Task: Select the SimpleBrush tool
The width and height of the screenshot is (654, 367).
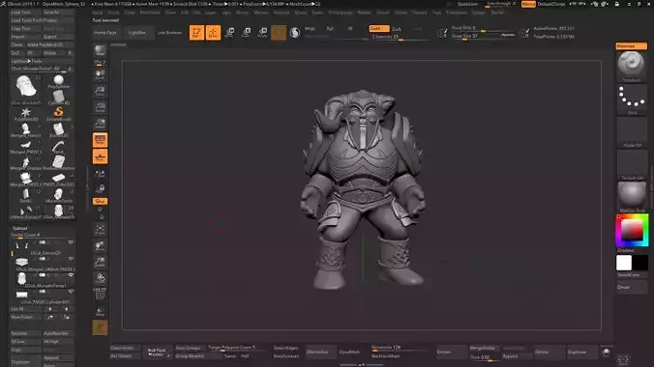Action: (58, 113)
